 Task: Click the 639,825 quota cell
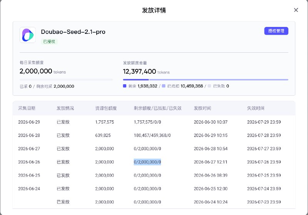click(x=103, y=135)
